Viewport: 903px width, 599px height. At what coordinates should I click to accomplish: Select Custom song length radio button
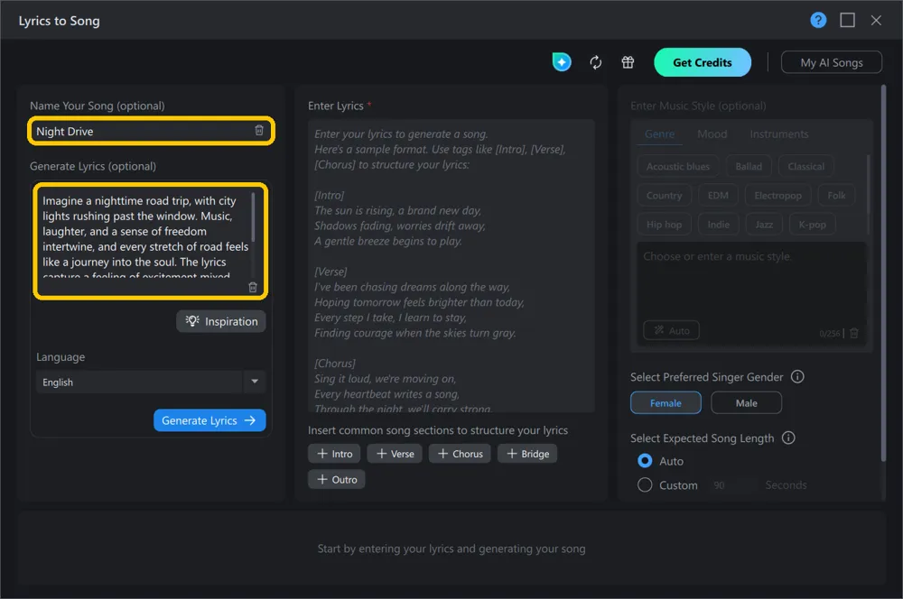coord(645,484)
